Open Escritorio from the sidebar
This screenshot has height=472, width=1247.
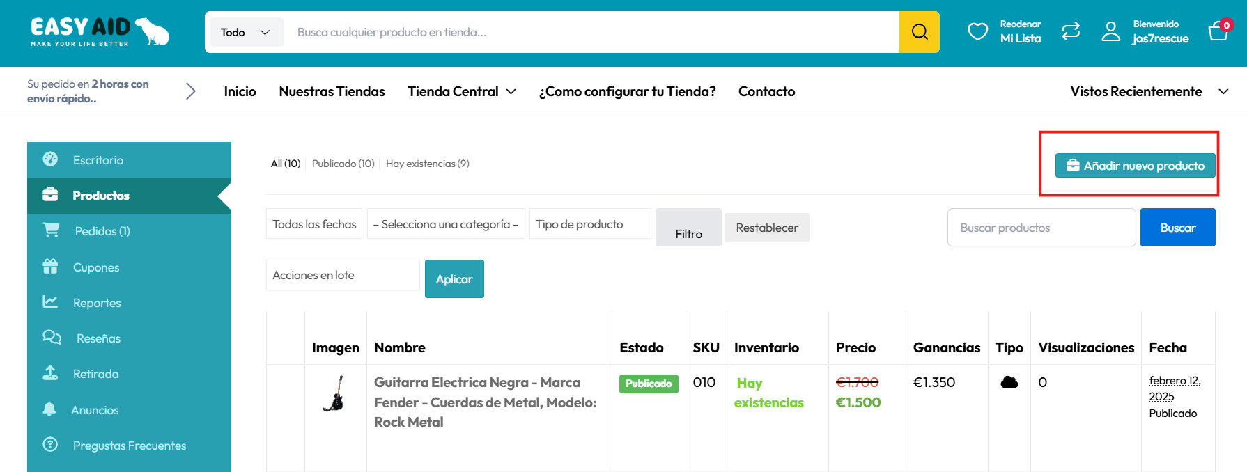[x=98, y=160]
